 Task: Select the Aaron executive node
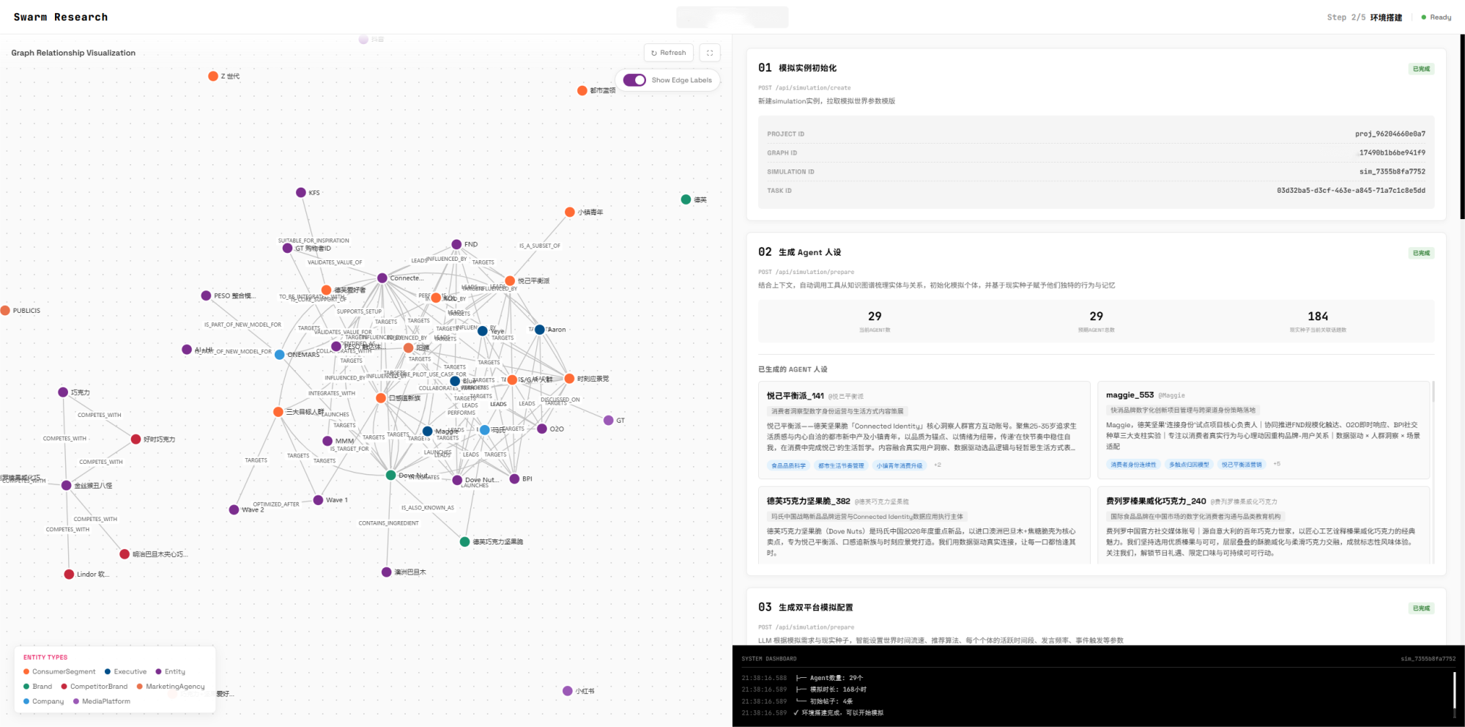[x=539, y=330]
